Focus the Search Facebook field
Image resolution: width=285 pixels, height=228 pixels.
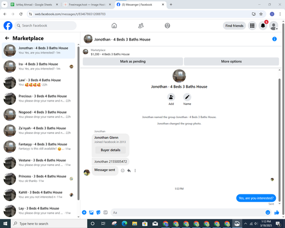pyautogui.click(x=46, y=26)
